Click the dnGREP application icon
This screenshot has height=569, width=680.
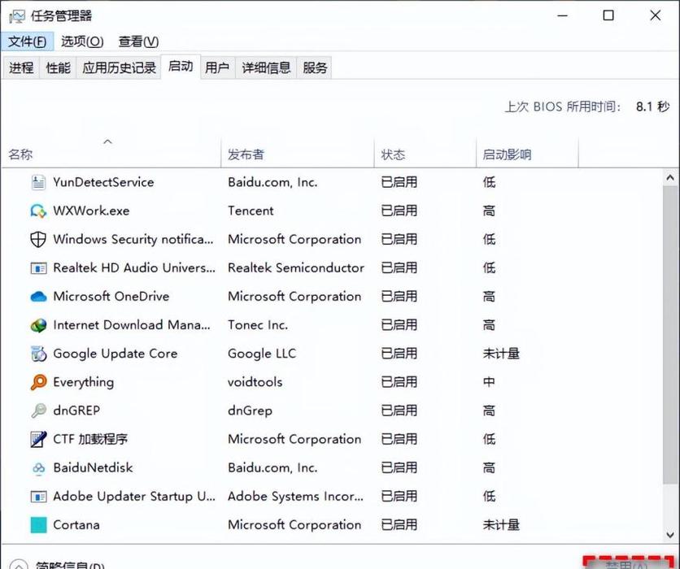(x=37, y=410)
